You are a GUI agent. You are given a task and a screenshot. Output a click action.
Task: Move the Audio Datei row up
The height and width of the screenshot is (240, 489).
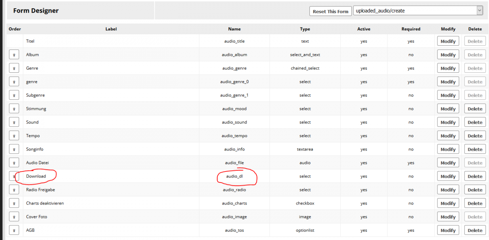pos(14,163)
